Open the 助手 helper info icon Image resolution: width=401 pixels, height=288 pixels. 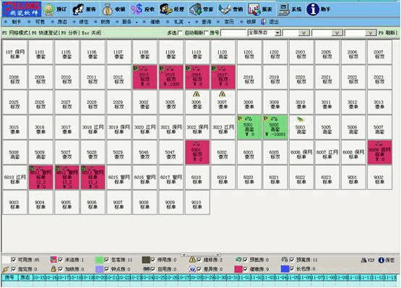pos(313,9)
